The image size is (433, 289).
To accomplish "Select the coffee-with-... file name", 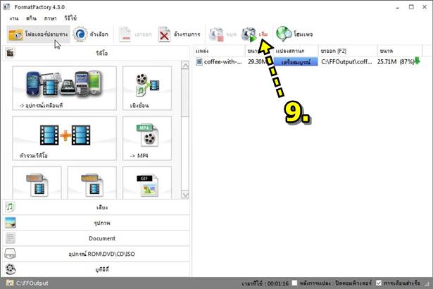I will click(x=222, y=61).
